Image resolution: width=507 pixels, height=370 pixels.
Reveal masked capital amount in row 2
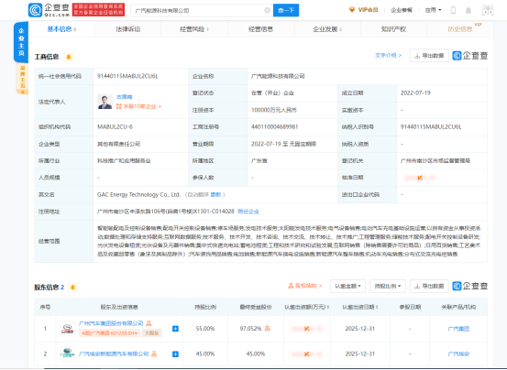(x=306, y=354)
